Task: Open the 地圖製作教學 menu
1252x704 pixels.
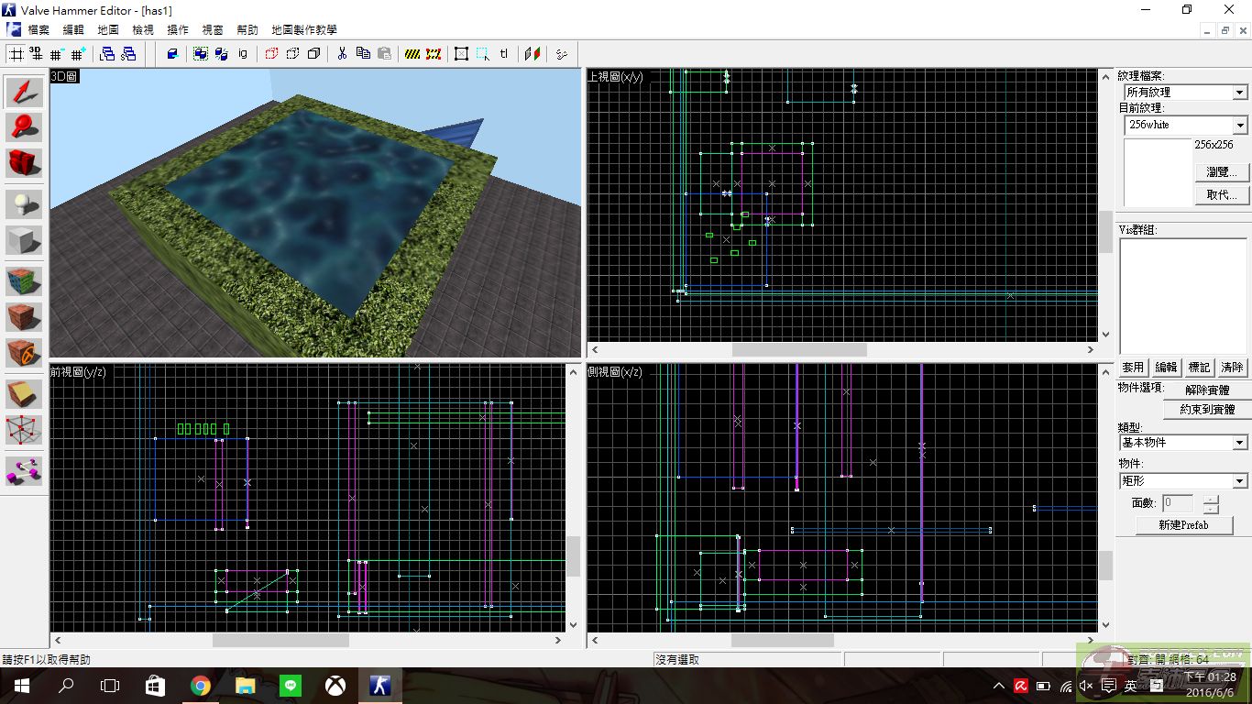Action: 304,29
